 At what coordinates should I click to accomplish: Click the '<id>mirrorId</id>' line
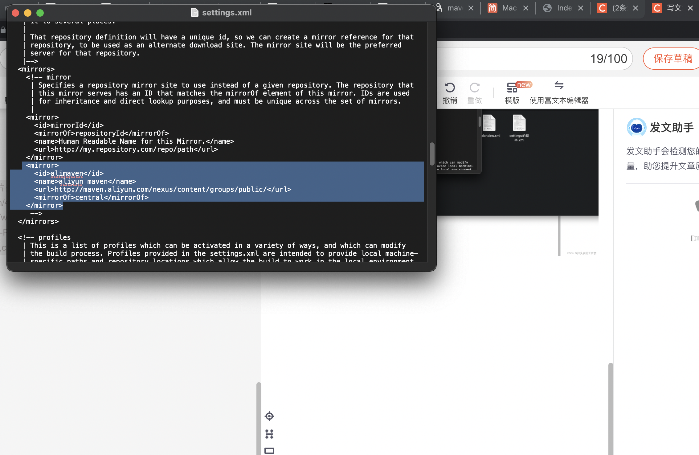(x=69, y=125)
